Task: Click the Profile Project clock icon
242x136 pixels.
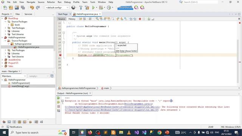Action: tap(109, 8)
